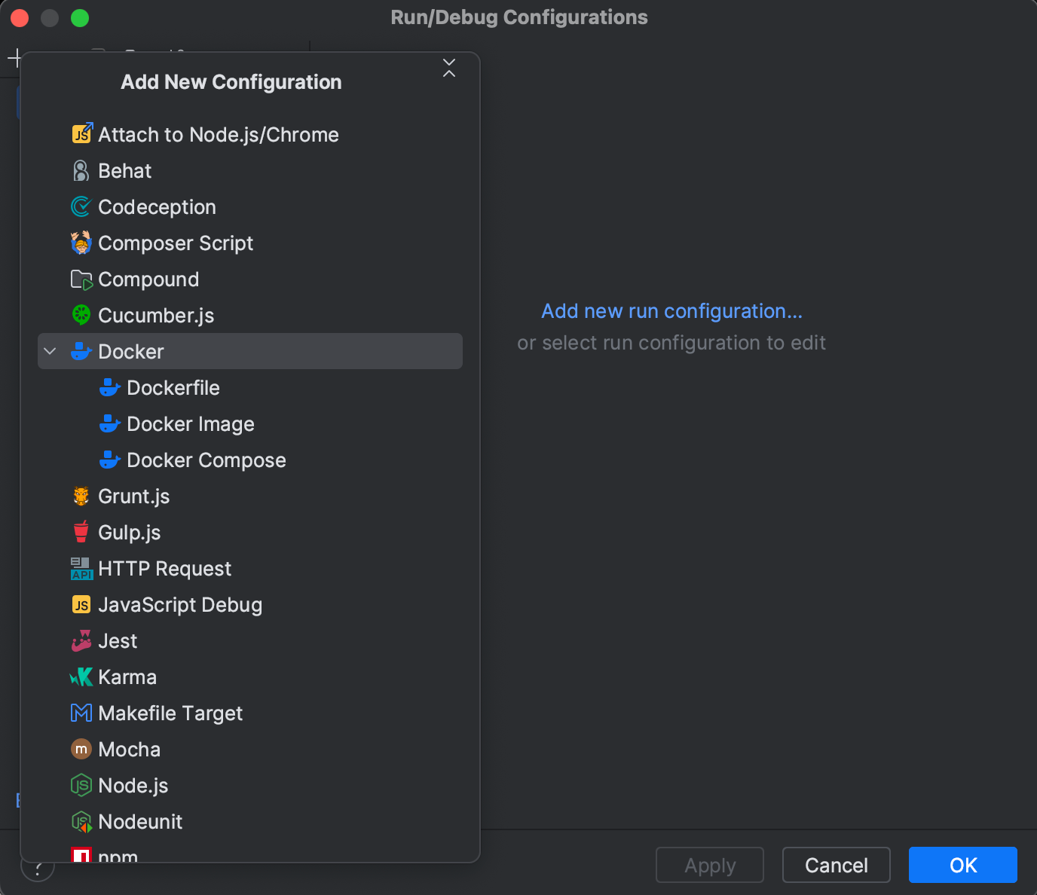The height and width of the screenshot is (895, 1037).
Task: Select the Gulp.js configuration
Action: (x=128, y=532)
